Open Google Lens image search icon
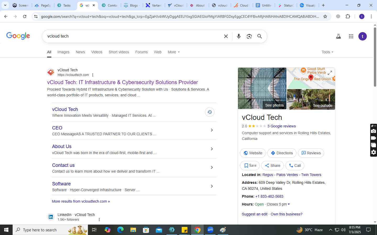377x235 pixels. click(x=249, y=36)
